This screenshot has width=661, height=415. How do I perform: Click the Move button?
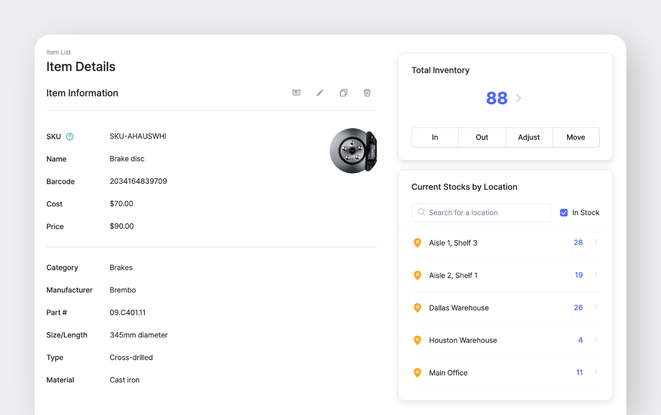pyautogui.click(x=575, y=137)
